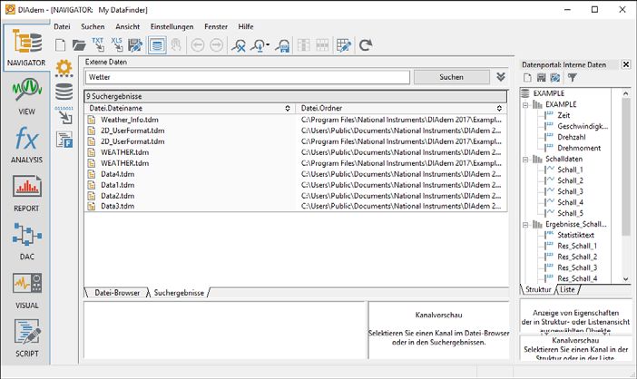
Task: Open the Suchen menu
Action: coord(93,27)
